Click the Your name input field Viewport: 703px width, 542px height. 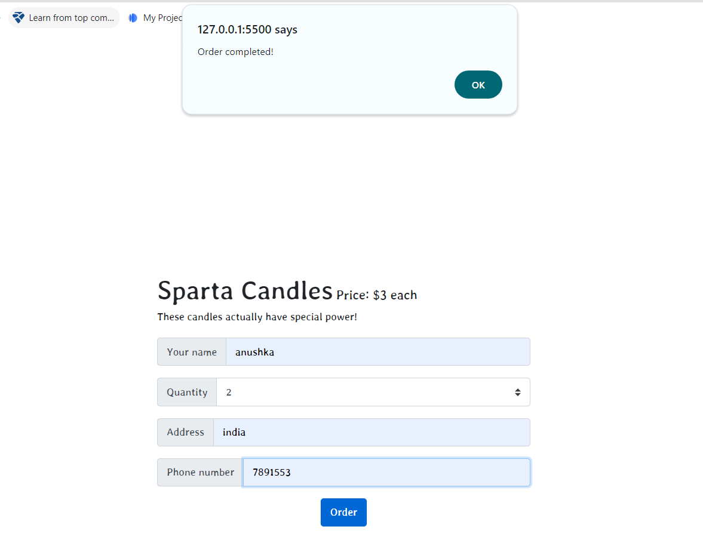click(376, 352)
